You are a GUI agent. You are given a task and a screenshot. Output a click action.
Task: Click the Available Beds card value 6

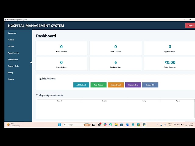tap(115, 62)
